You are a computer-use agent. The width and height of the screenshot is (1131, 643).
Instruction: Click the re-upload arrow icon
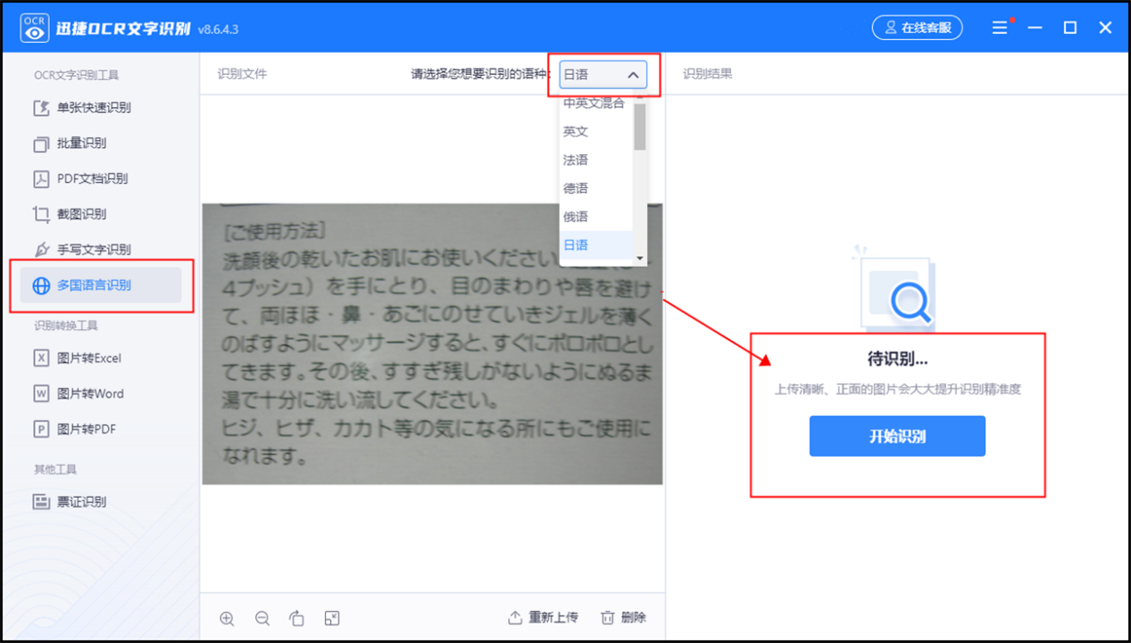pyautogui.click(x=515, y=617)
